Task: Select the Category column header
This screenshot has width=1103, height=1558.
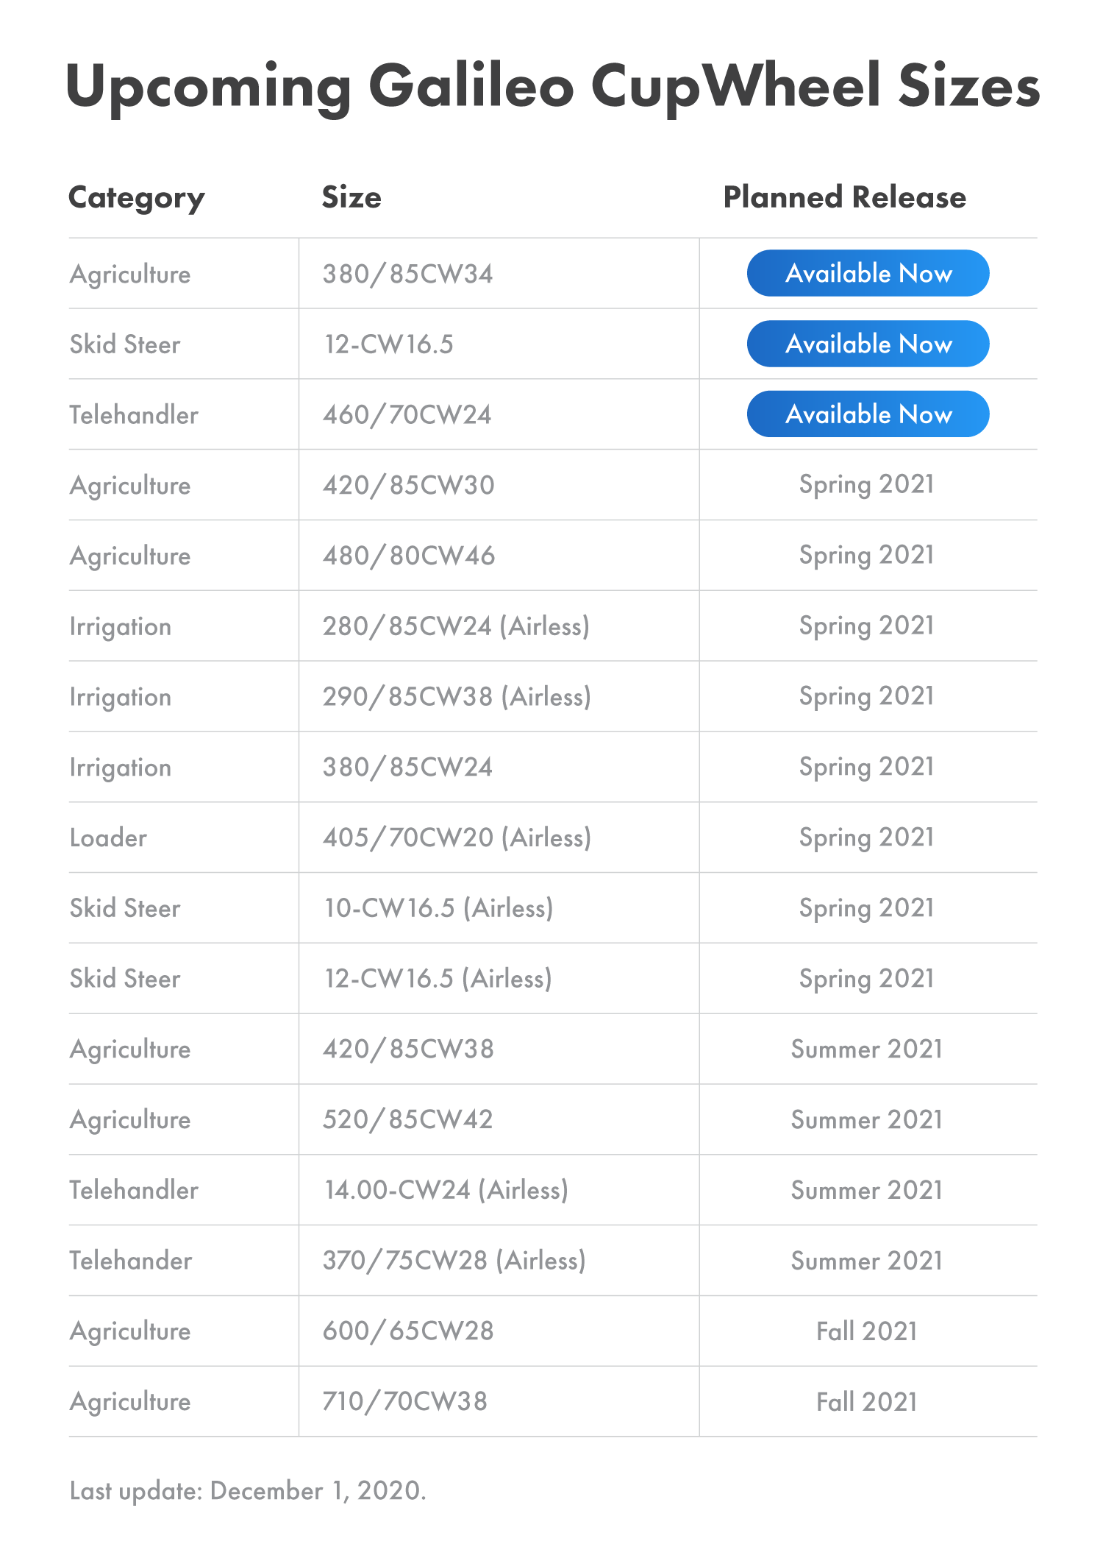Action: 137,198
